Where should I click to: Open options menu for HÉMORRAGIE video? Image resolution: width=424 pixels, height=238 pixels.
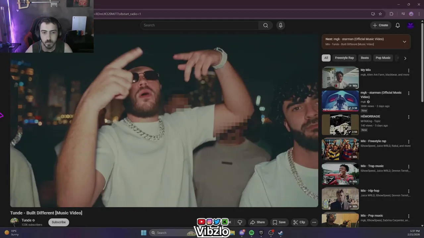(408, 117)
